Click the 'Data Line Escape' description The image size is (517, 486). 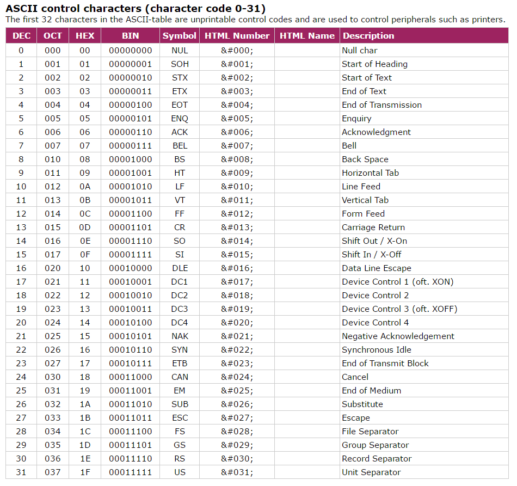point(377,268)
